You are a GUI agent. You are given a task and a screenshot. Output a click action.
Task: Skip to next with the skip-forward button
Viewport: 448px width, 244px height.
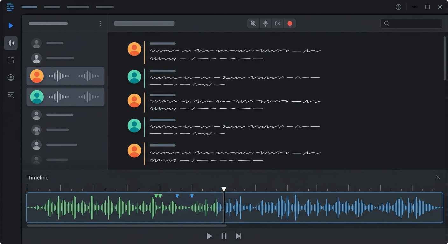tap(239, 236)
